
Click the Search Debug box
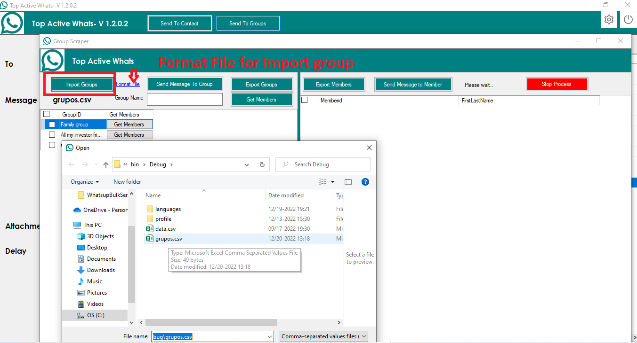[x=323, y=164]
